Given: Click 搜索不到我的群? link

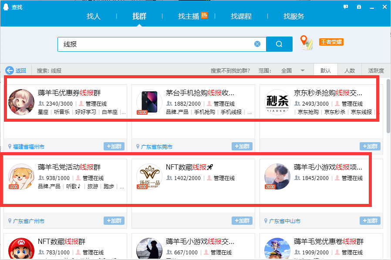Looking at the screenshot, I should 230,71.
